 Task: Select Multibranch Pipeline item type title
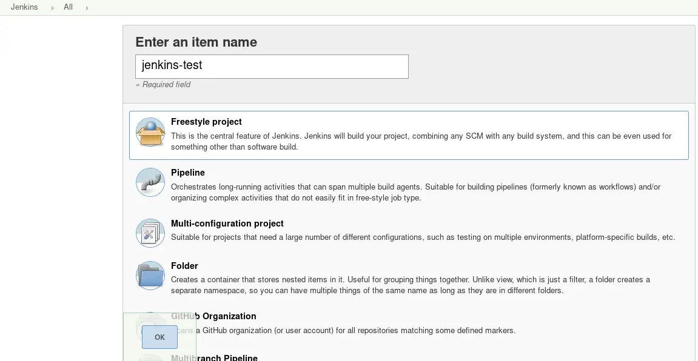(x=214, y=357)
